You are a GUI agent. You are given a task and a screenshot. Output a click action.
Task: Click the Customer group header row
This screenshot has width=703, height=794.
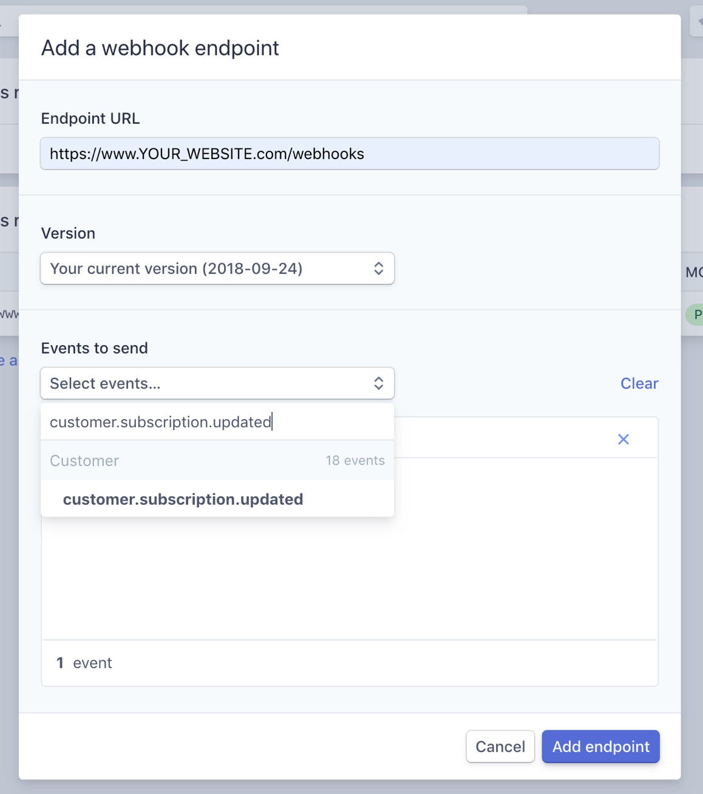pos(84,460)
